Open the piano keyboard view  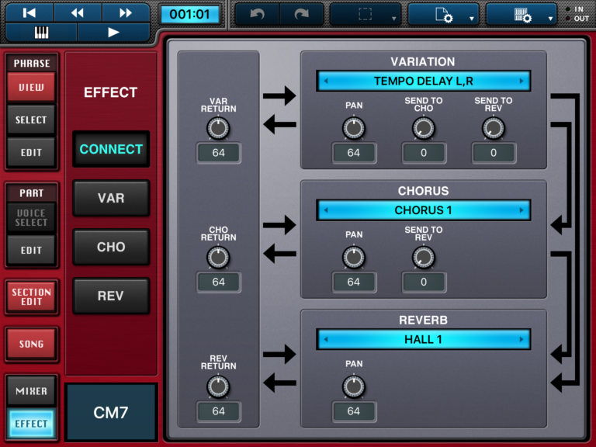point(41,33)
